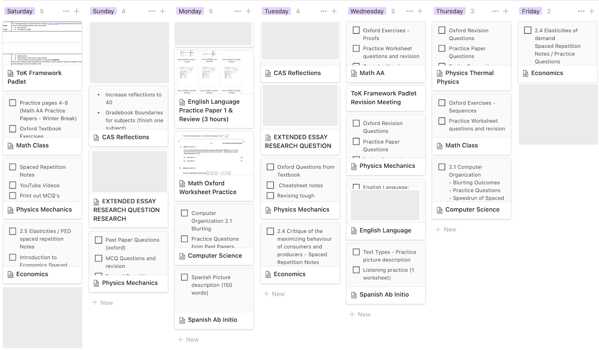Click '+ New' below the Sunday column
Image resolution: width=599 pixels, height=350 pixels.
coord(103,303)
